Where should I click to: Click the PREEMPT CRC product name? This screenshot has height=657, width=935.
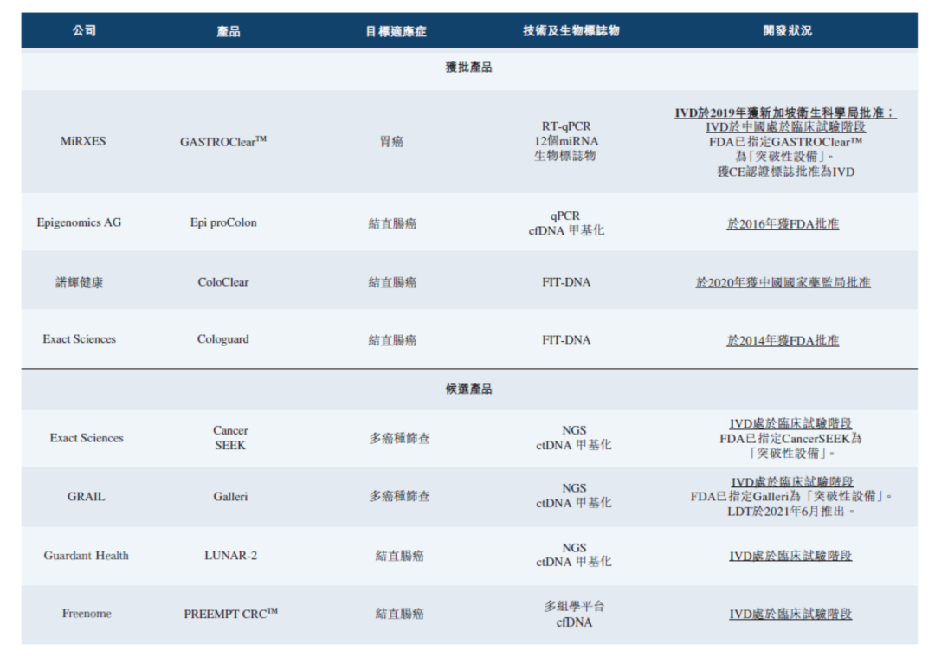[230, 614]
